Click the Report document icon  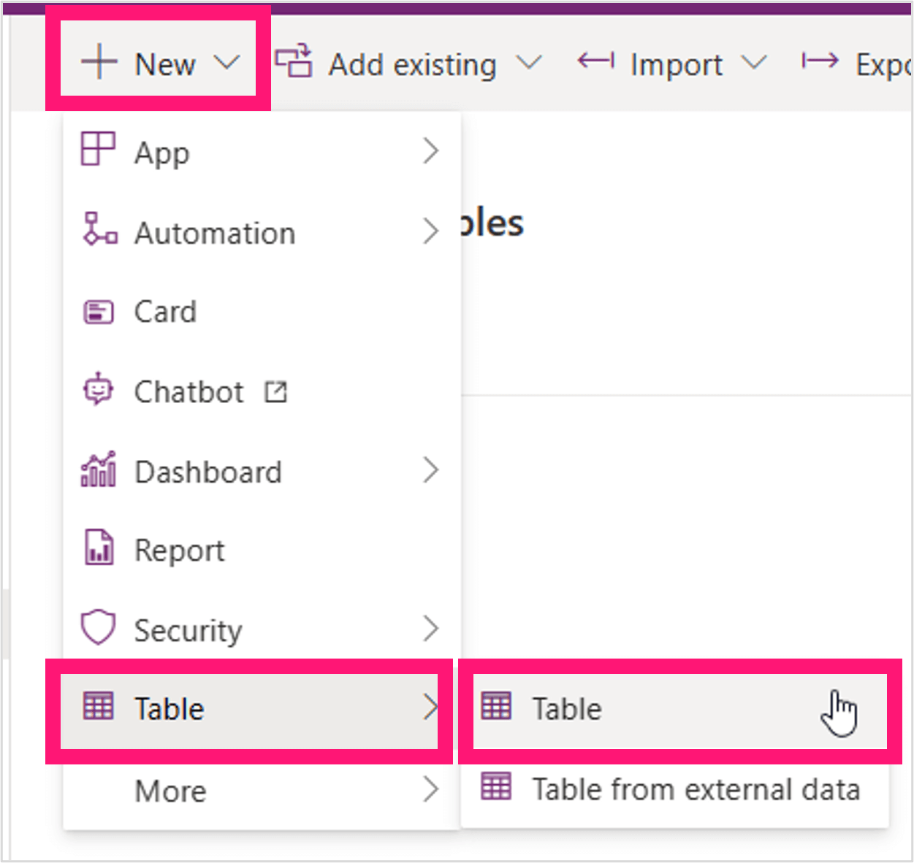(x=99, y=548)
